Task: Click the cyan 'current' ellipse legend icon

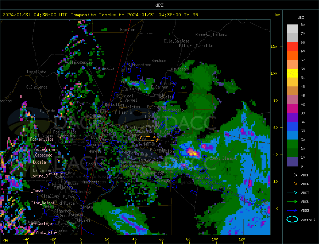Action: [x=292, y=219]
